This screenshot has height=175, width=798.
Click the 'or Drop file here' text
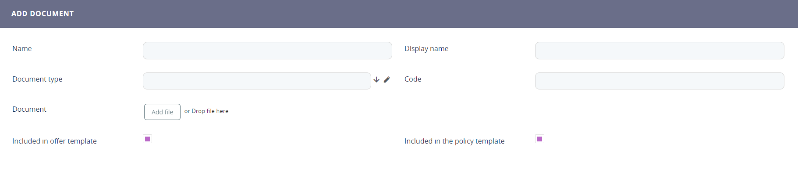pyautogui.click(x=206, y=111)
